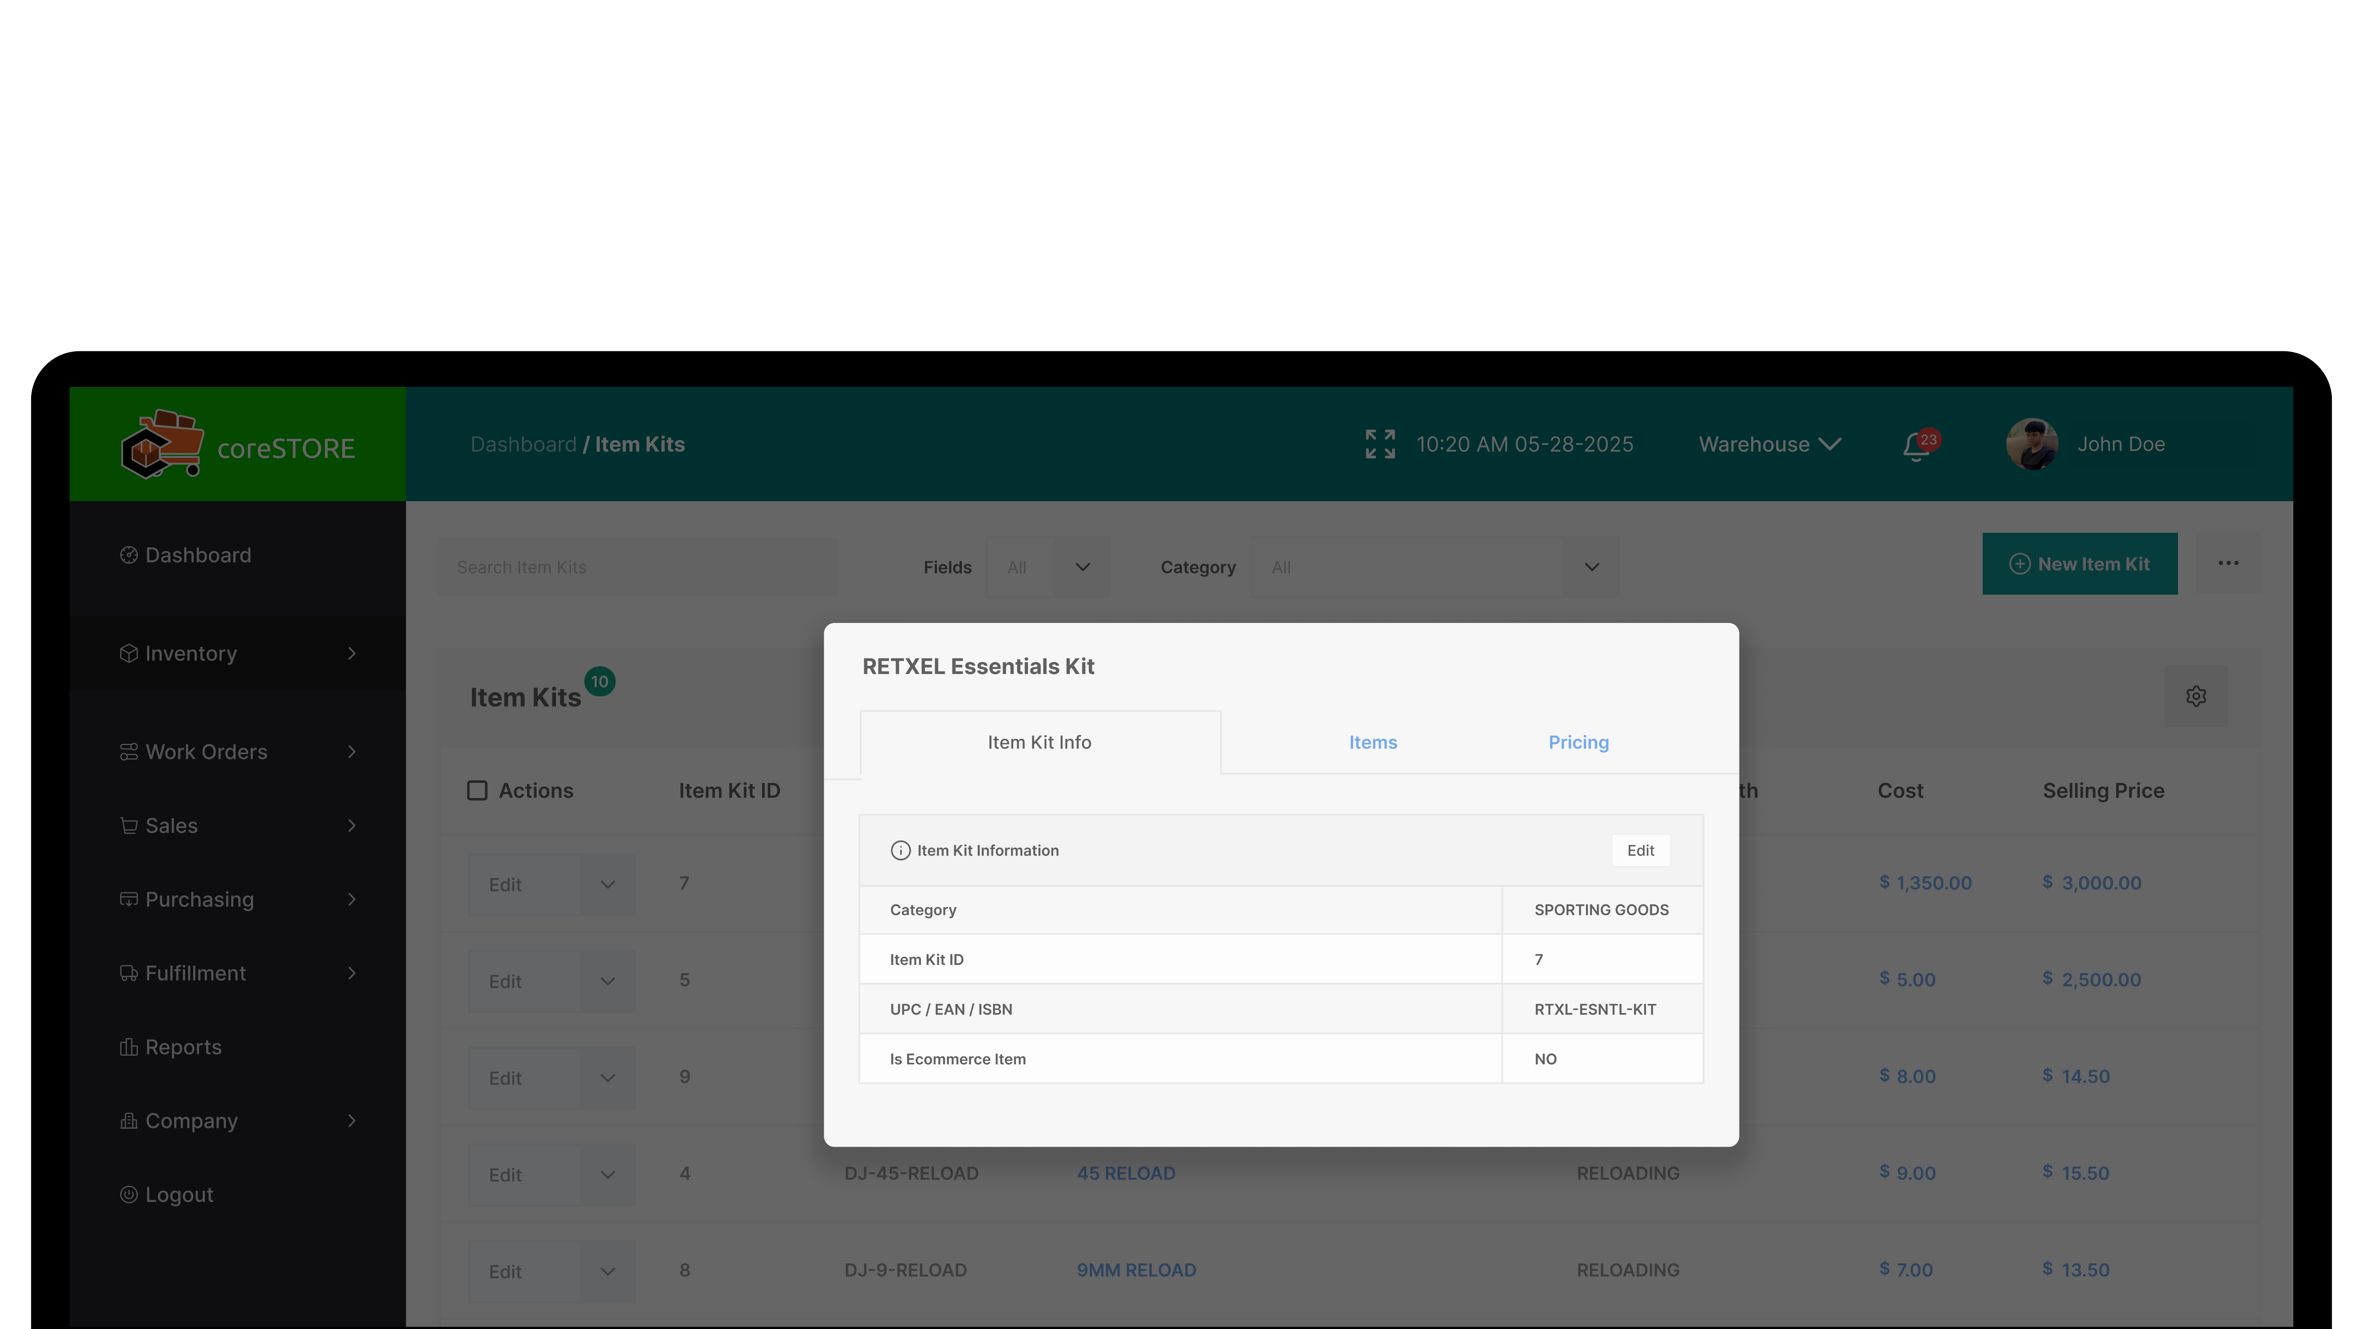Click the Search Item Kits input field
This screenshot has height=1329, width=2363.
(638, 567)
